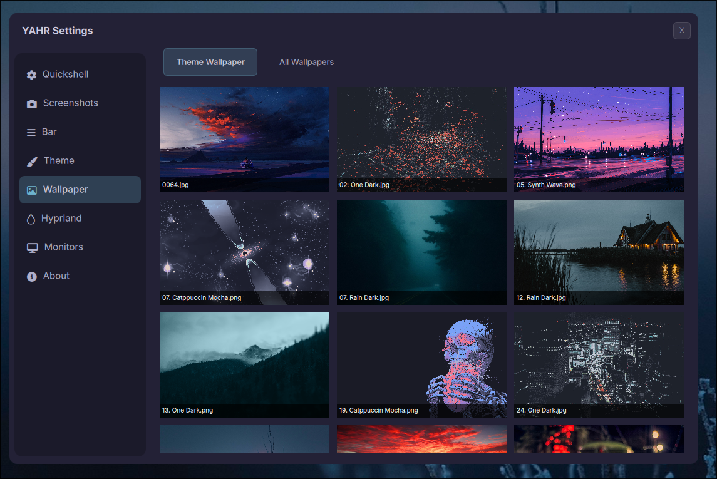Click the "0064.jpg" file name label

tap(175, 185)
